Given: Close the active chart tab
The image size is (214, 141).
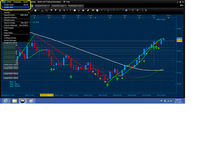Looking at the screenshot, I should [x=32, y=6].
